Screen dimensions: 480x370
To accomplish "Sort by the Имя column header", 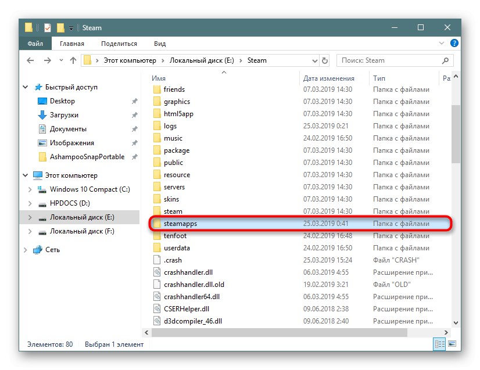I will [x=159, y=78].
